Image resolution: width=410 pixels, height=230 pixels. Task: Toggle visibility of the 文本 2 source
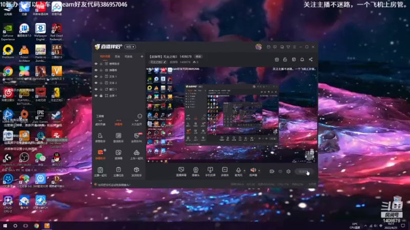click(x=96, y=83)
